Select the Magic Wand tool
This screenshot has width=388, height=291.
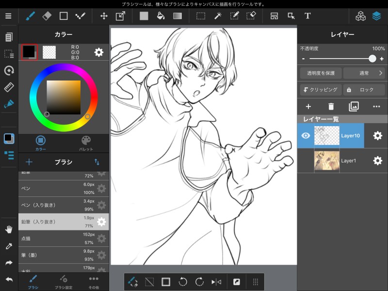click(218, 16)
